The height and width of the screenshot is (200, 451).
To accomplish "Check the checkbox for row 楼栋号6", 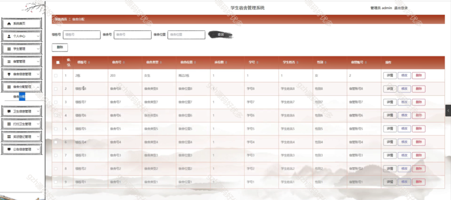I will (56, 115).
